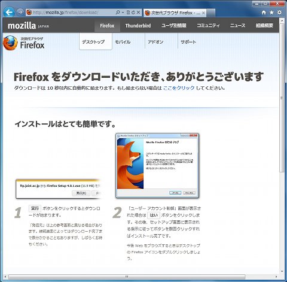Click the inline 実行 button in step 1
Screen dimensions: 287x282
point(35,208)
